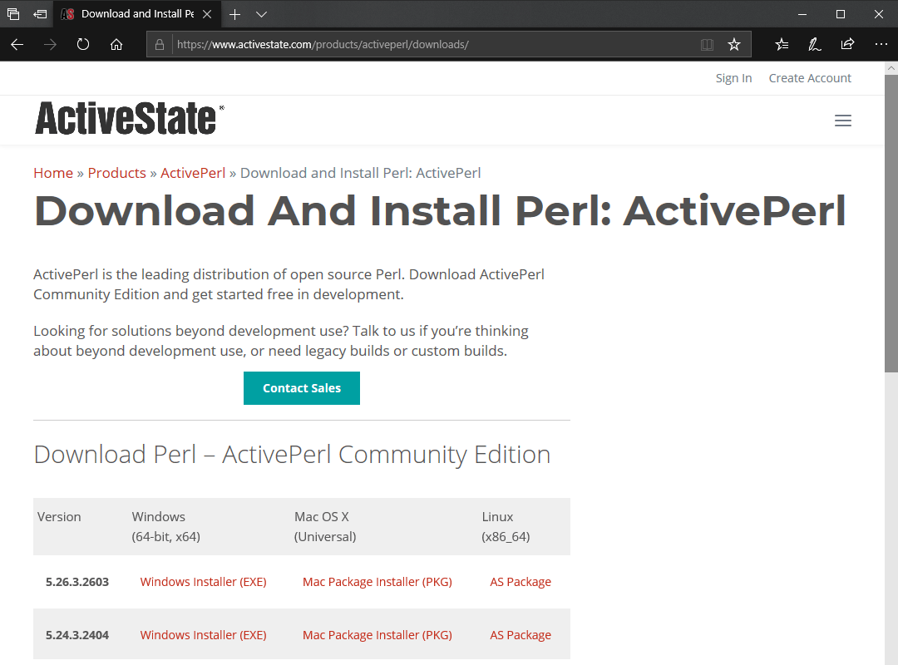Click the Linux column header
The height and width of the screenshot is (665, 898).
pos(506,526)
